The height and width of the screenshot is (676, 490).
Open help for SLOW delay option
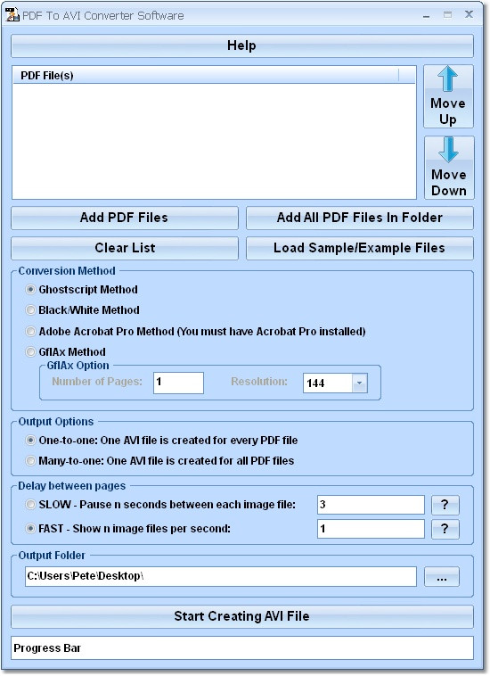click(445, 505)
